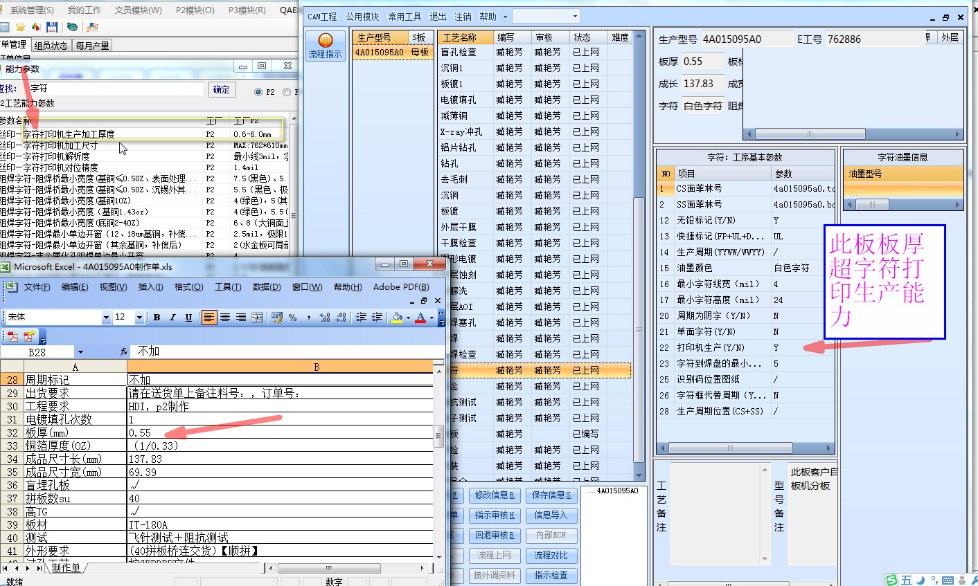
Task: Open 系统管理(S) menu in main window
Action: pos(32,10)
